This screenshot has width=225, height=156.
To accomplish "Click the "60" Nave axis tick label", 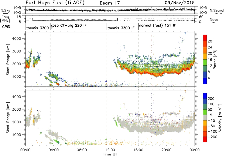I will pos(201,17).
